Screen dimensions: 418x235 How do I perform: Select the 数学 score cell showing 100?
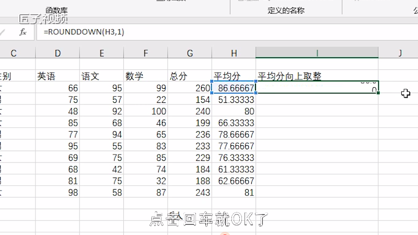coord(145,111)
